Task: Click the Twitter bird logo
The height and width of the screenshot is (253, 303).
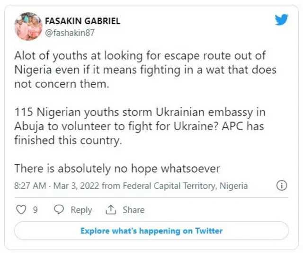Action: click(281, 19)
